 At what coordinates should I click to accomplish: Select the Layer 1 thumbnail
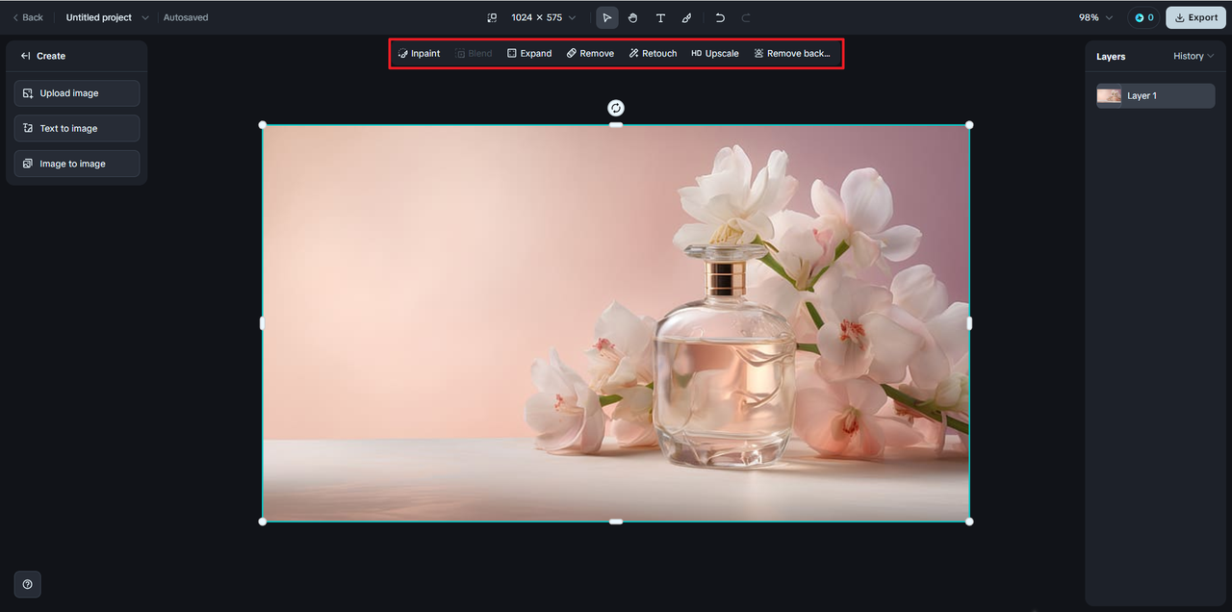pyautogui.click(x=1109, y=95)
